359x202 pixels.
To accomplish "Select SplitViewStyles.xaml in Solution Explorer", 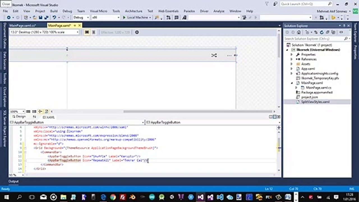I will point(315,102).
